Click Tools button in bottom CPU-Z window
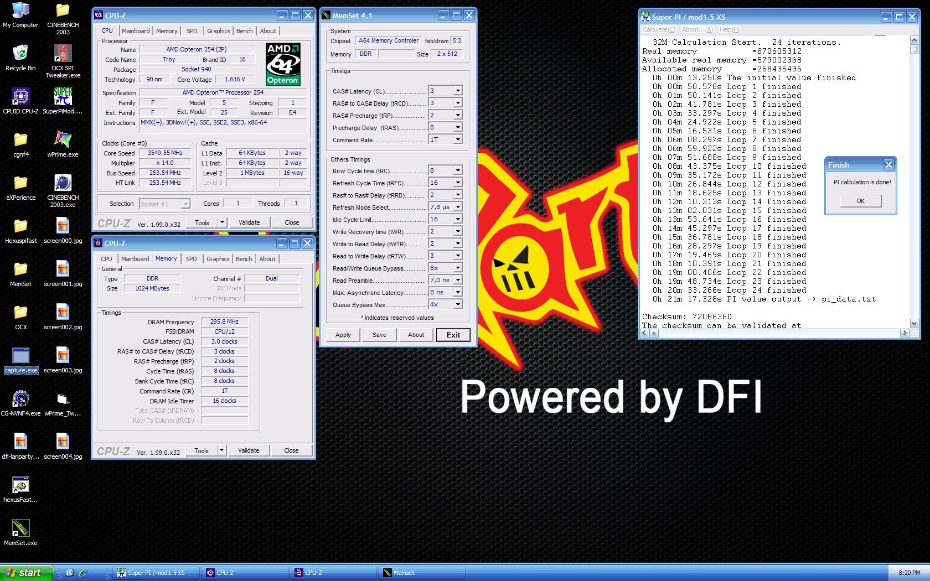Screen dimensions: 930x581 (201, 450)
